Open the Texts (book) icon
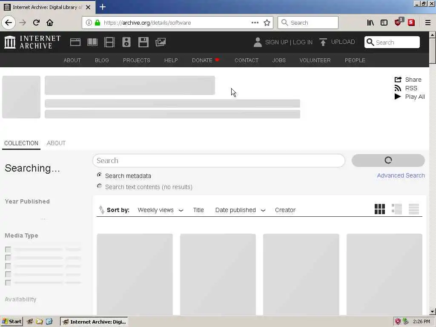Screen dimensions: 436x327 click(92, 42)
